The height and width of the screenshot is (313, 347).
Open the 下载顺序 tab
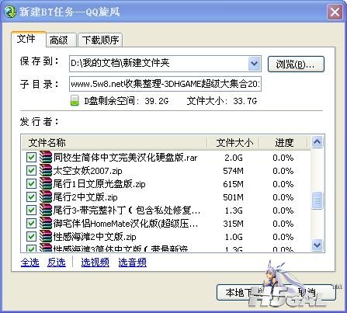pos(100,40)
